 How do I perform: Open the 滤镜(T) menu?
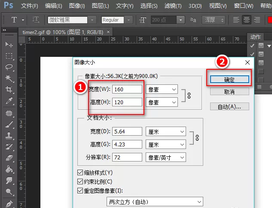[x=173, y=6]
